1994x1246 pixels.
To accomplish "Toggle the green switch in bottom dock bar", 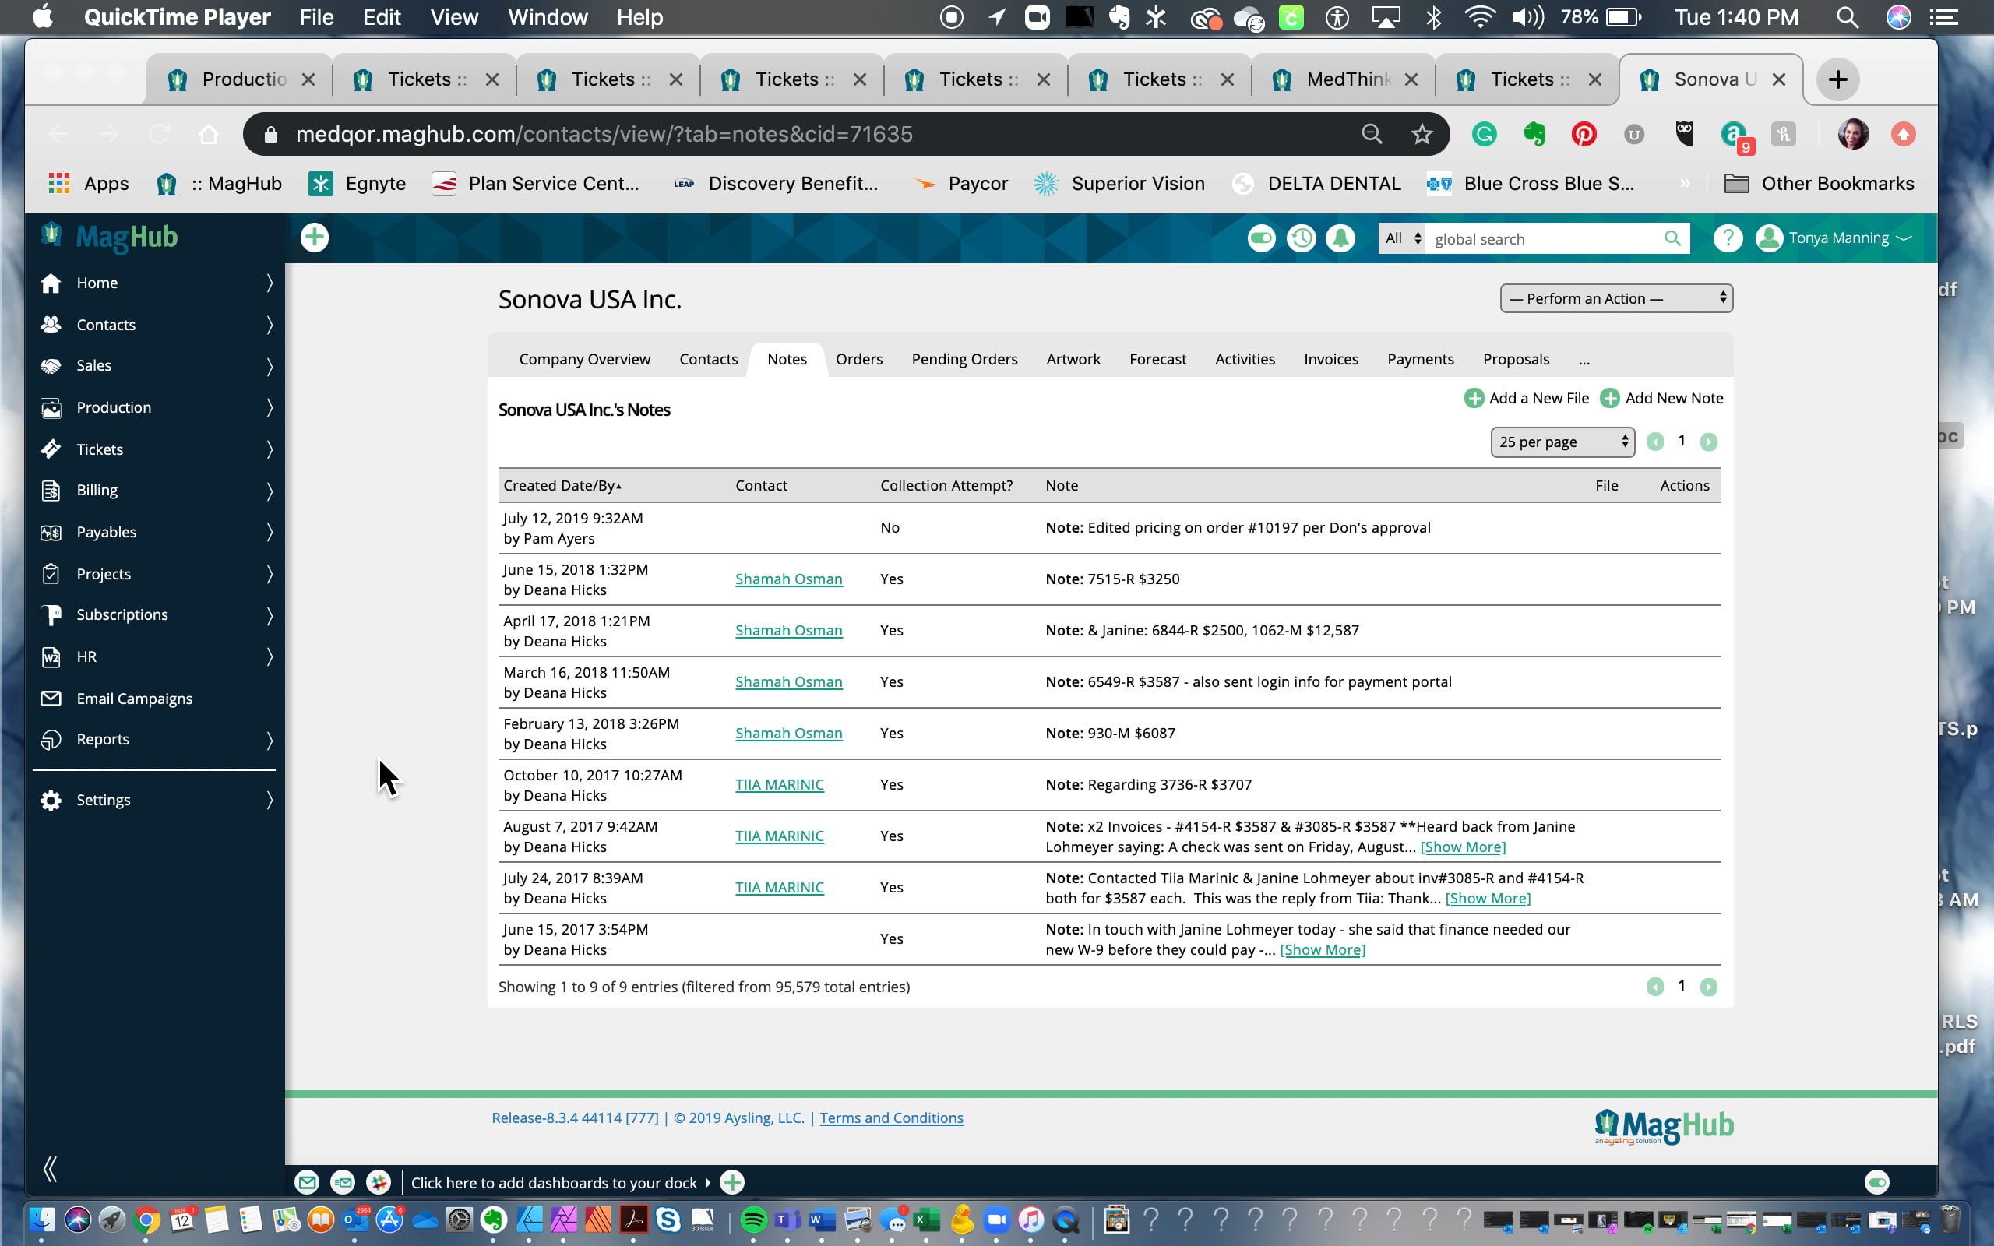I will coord(1877,1184).
